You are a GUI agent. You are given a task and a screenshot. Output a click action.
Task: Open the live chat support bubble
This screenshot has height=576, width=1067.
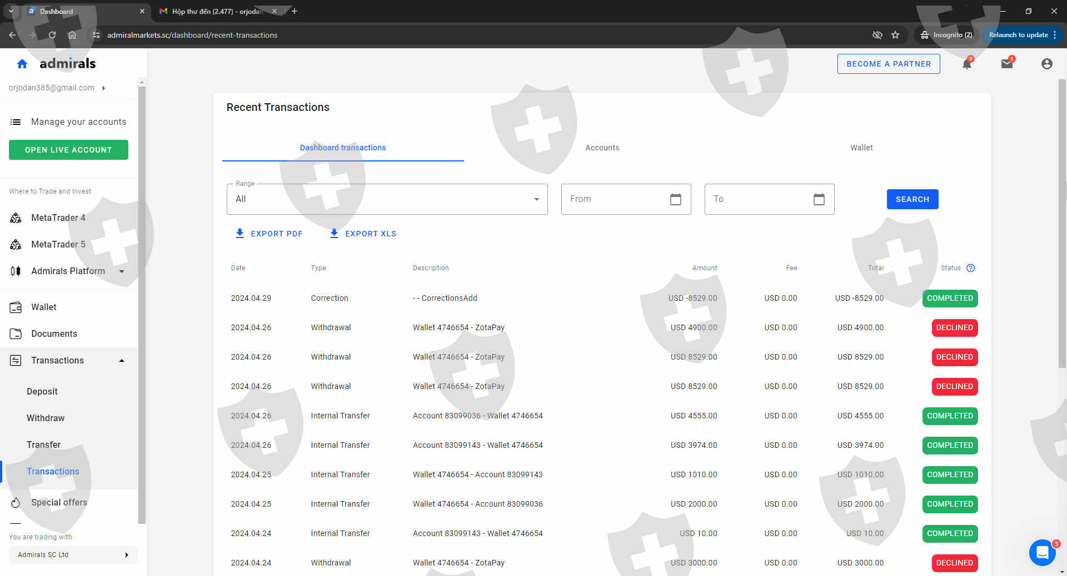[1042, 552]
